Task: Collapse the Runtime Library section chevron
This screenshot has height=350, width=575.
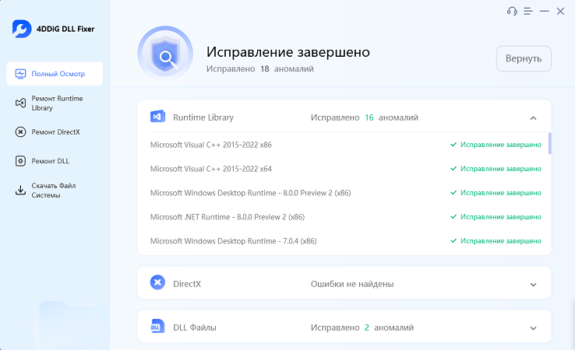Action: pos(533,118)
